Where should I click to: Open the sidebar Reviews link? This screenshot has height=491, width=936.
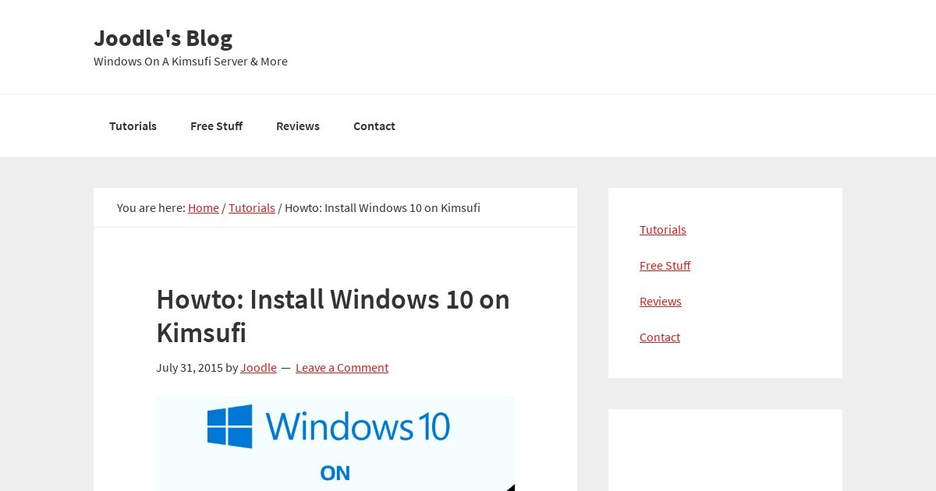tap(661, 301)
